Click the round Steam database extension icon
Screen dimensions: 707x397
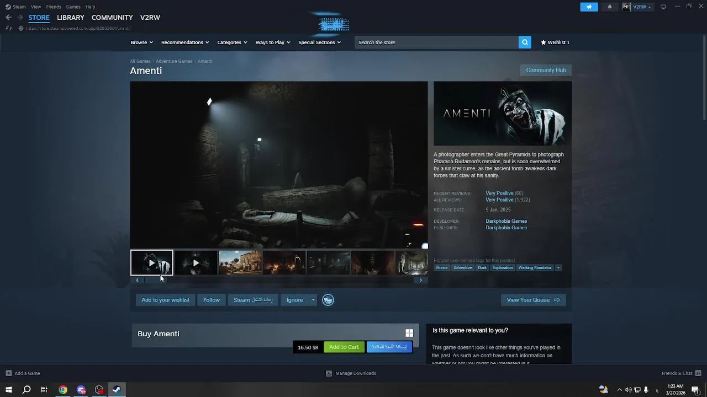pyautogui.click(x=328, y=300)
